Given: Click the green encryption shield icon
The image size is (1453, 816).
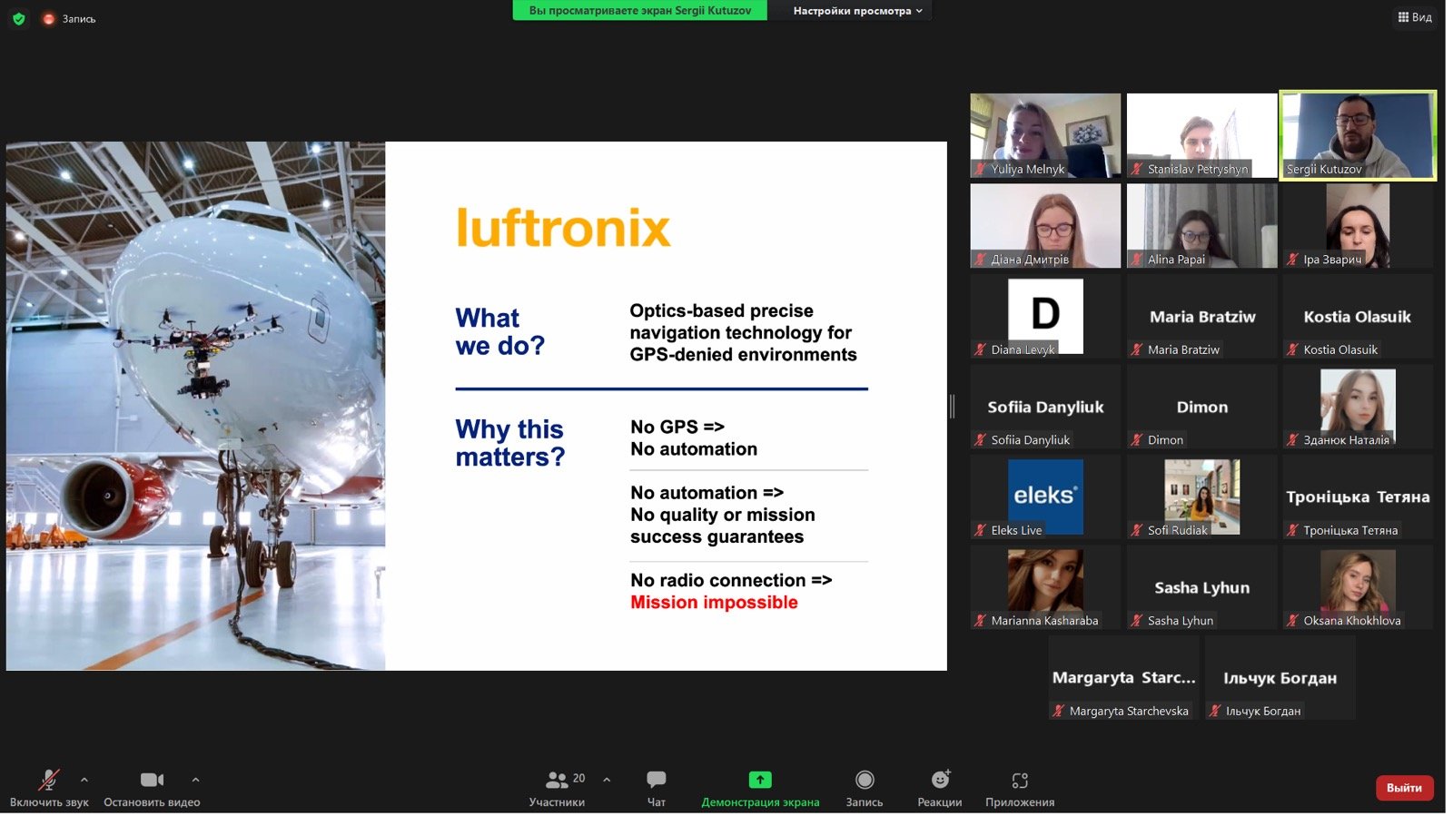Looking at the screenshot, I should pyautogui.click(x=18, y=18).
